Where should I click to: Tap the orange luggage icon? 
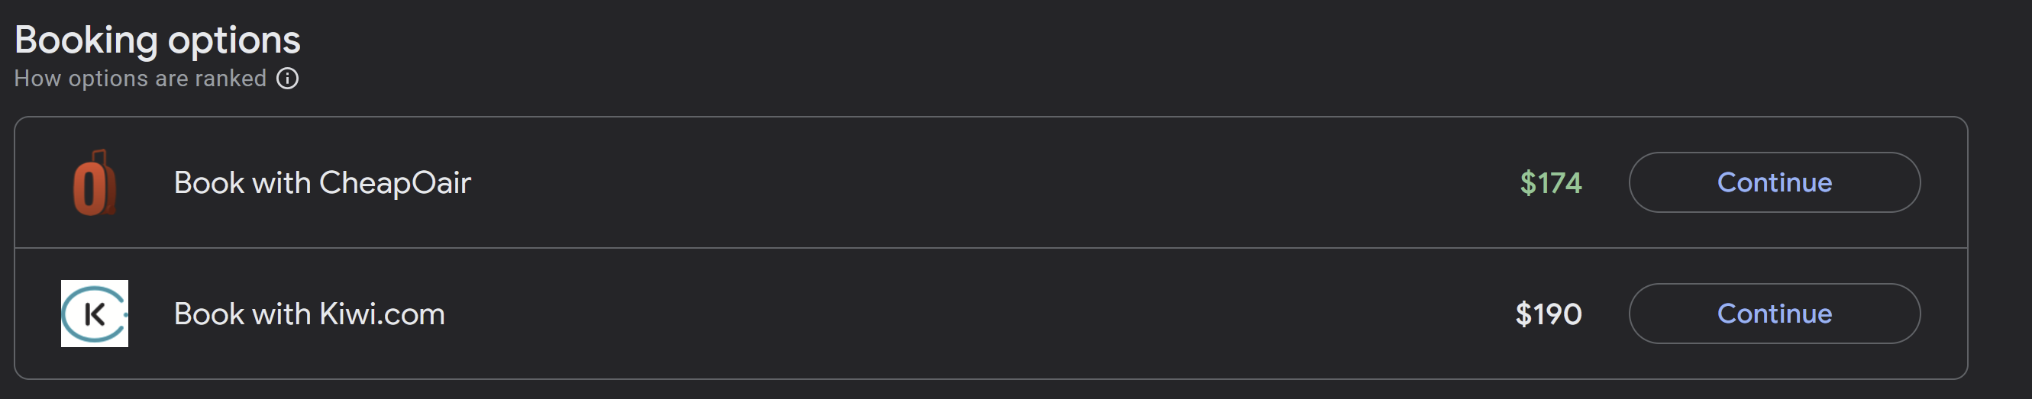95,183
